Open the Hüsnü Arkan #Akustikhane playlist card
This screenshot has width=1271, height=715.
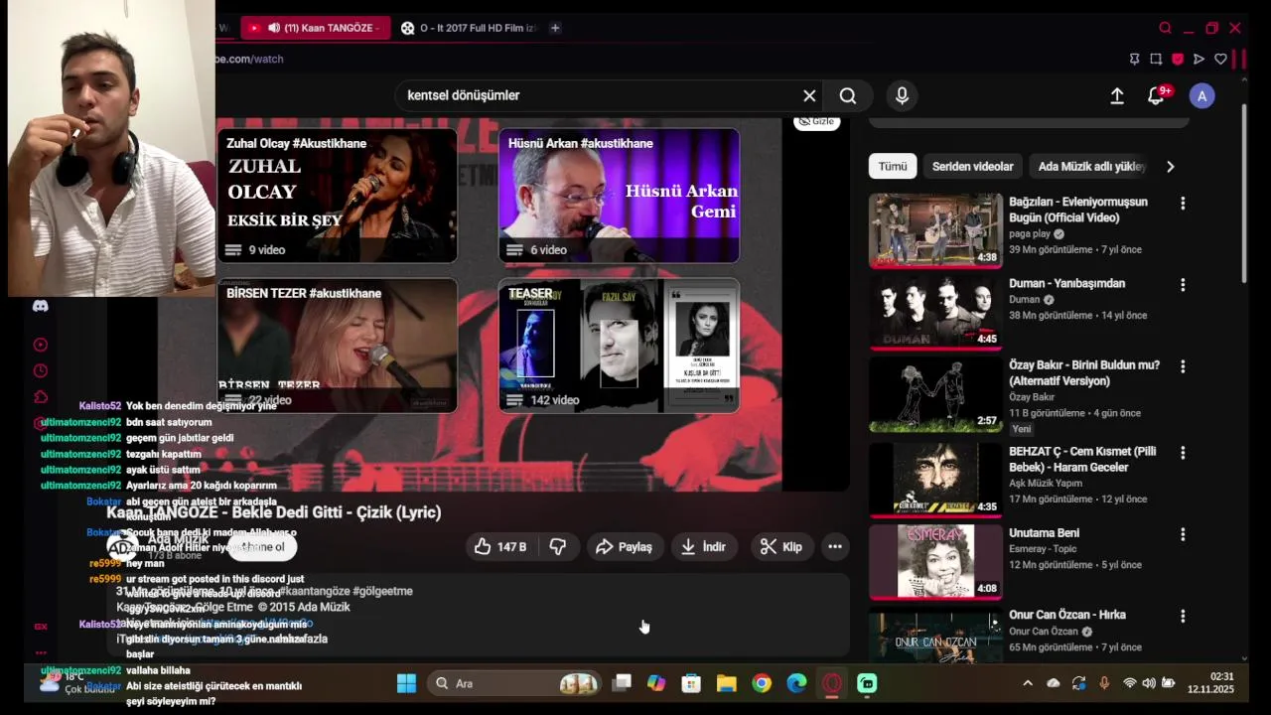click(619, 196)
